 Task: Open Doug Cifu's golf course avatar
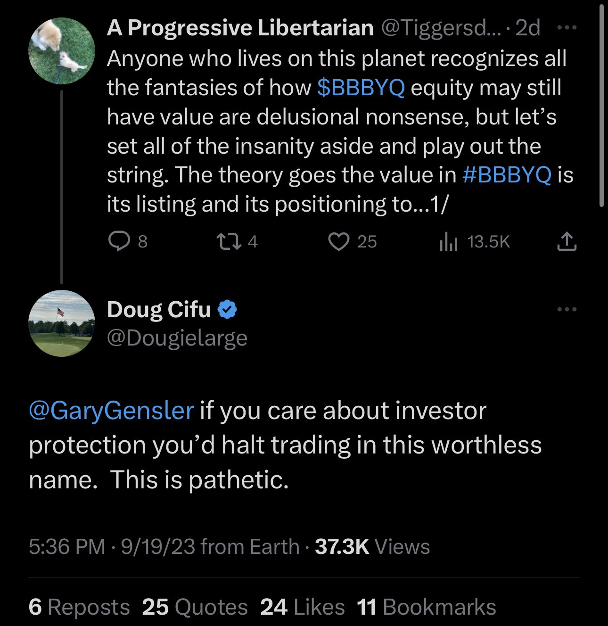62,323
